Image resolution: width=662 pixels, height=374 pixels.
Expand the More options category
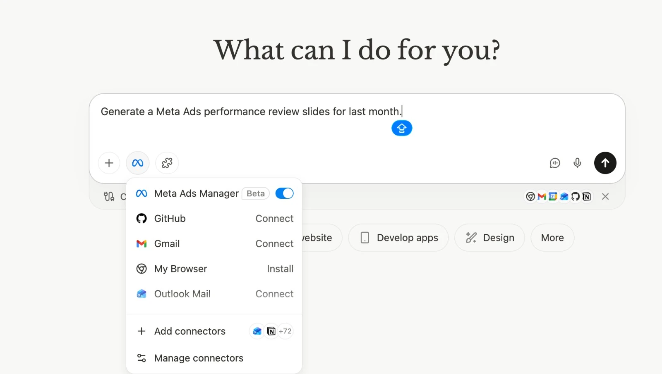pyautogui.click(x=552, y=238)
